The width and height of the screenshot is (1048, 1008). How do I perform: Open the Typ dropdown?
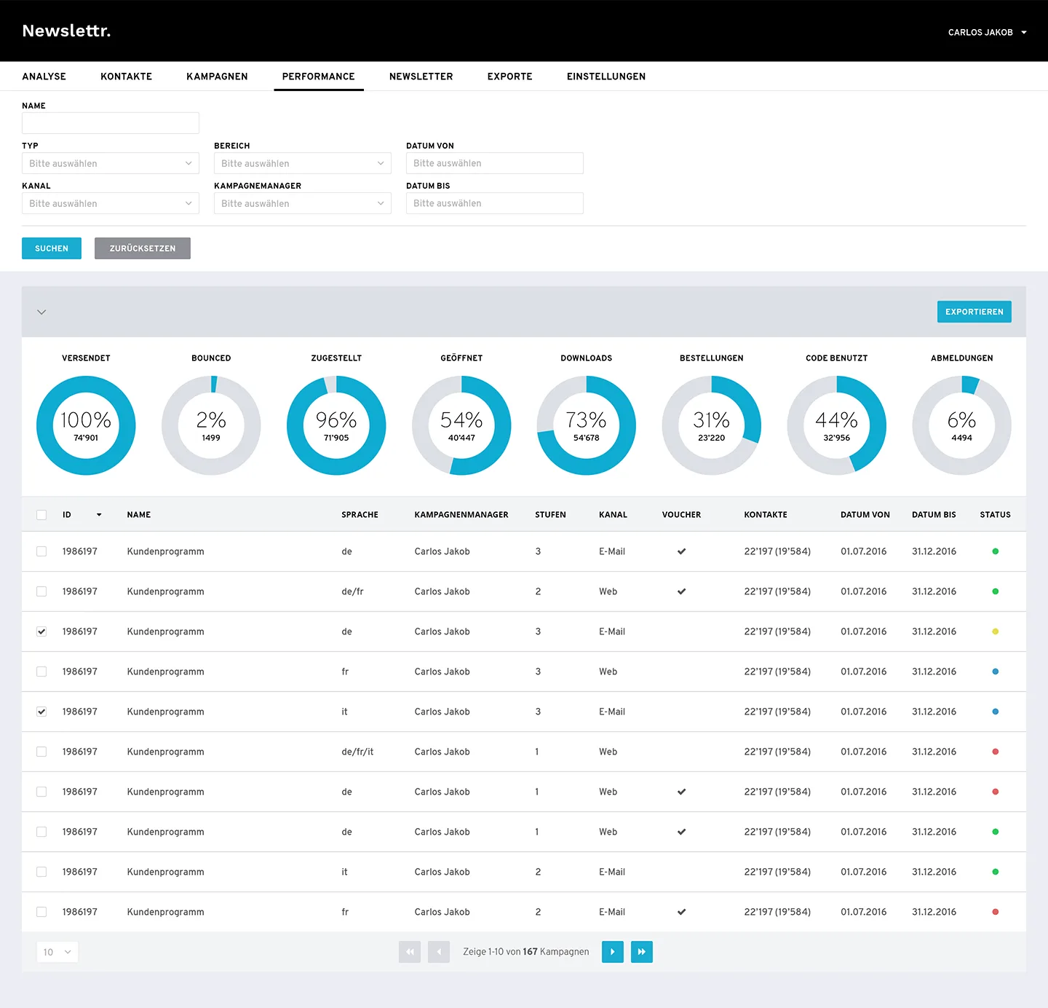pyautogui.click(x=111, y=163)
